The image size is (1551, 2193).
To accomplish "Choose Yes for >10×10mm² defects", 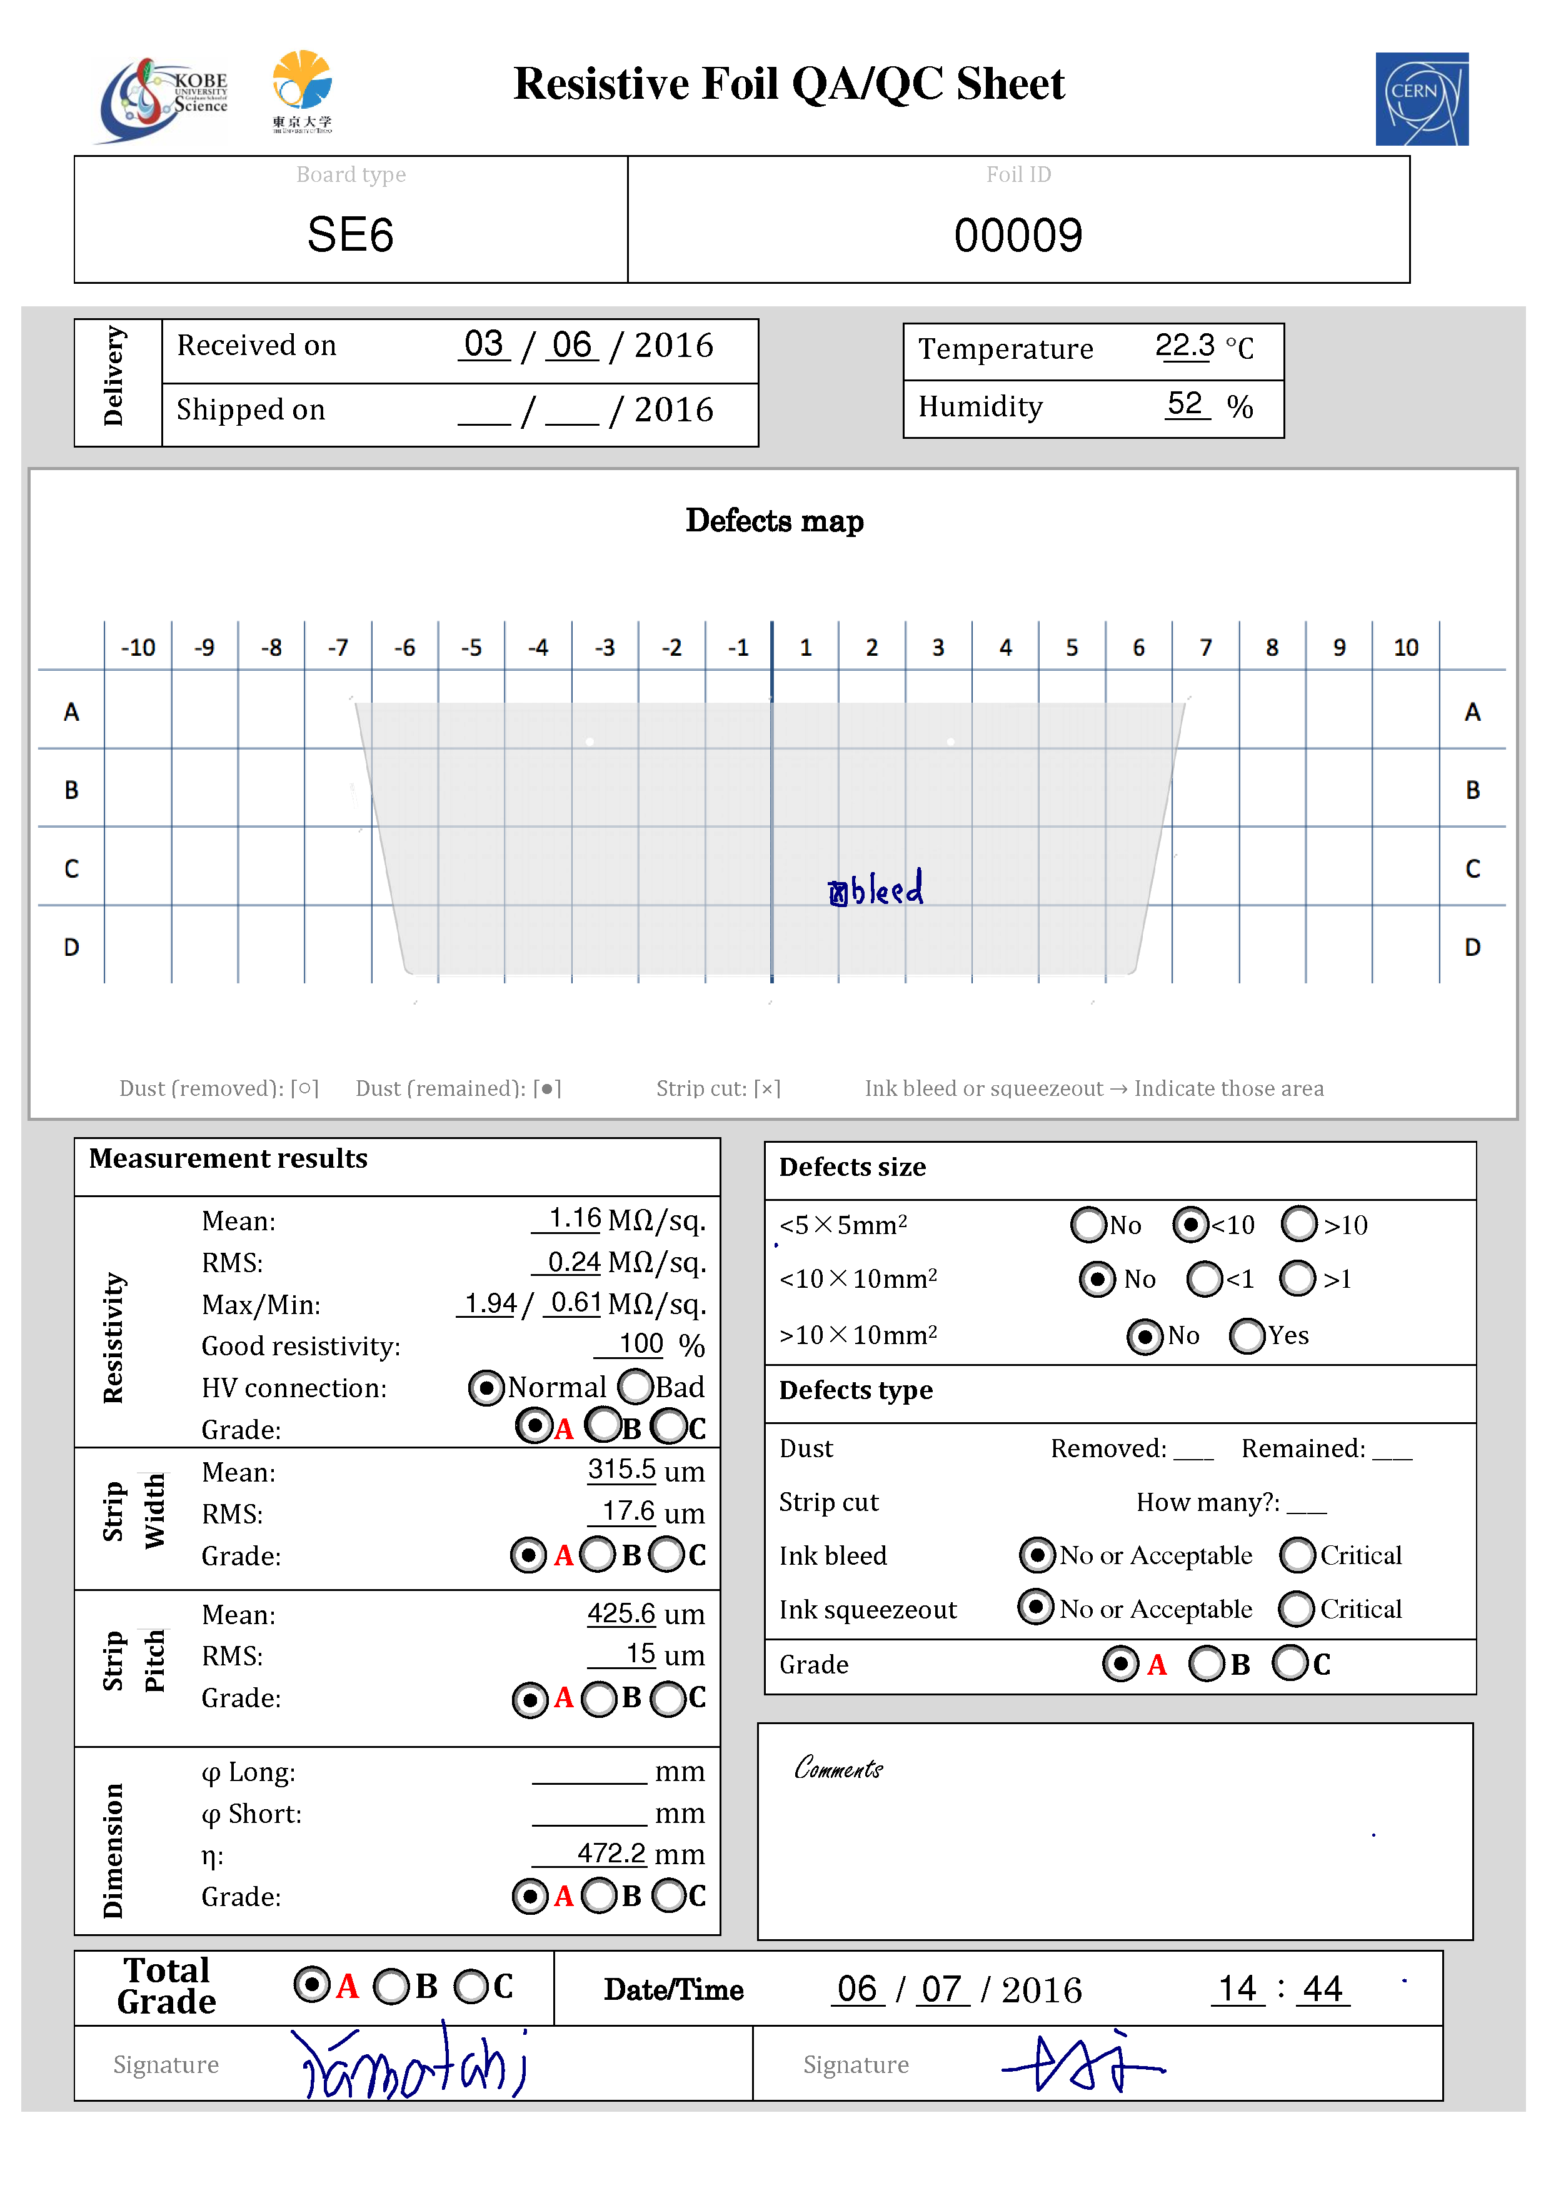I will tap(1247, 1336).
